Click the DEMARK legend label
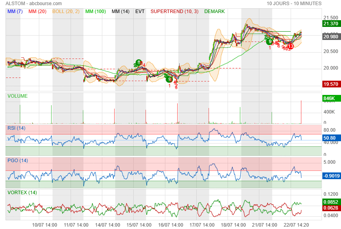 point(215,11)
